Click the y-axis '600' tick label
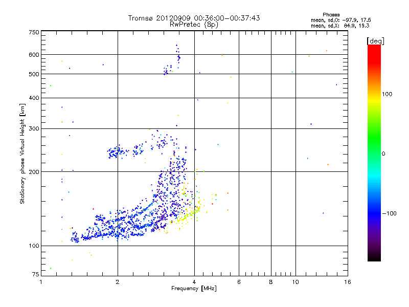The width and height of the screenshot is (409, 307). pyautogui.click(x=34, y=55)
